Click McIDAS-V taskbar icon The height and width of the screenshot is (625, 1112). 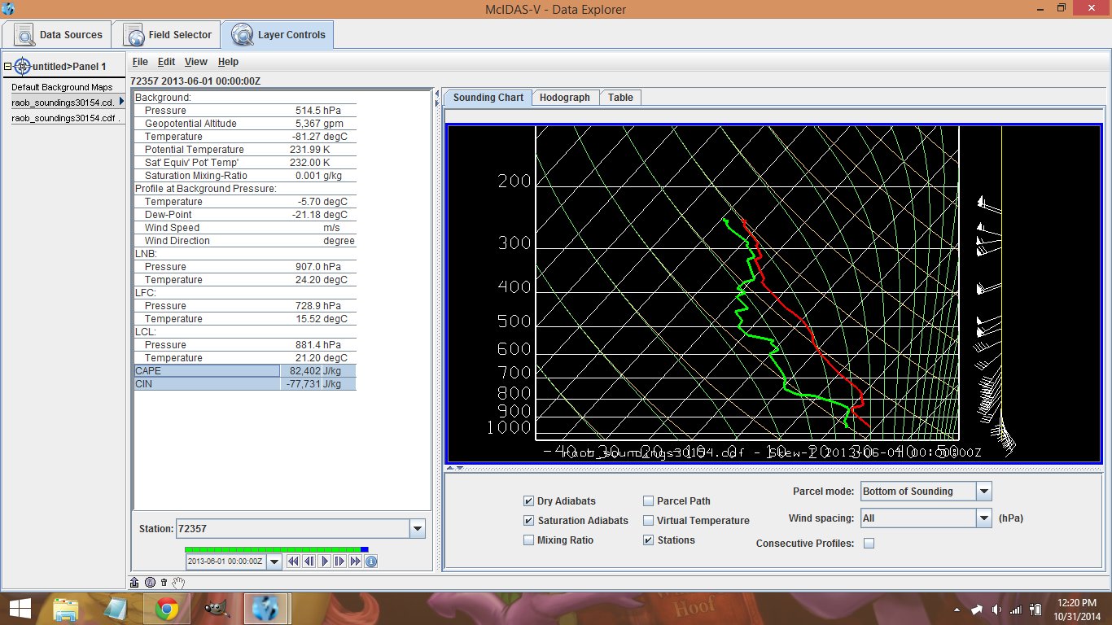[x=265, y=609]
